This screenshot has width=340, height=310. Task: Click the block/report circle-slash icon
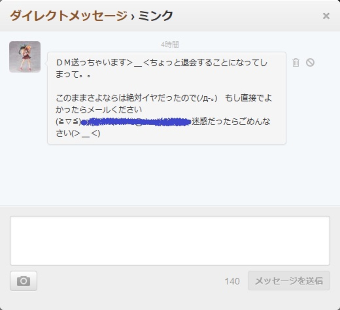coord(310,63)
